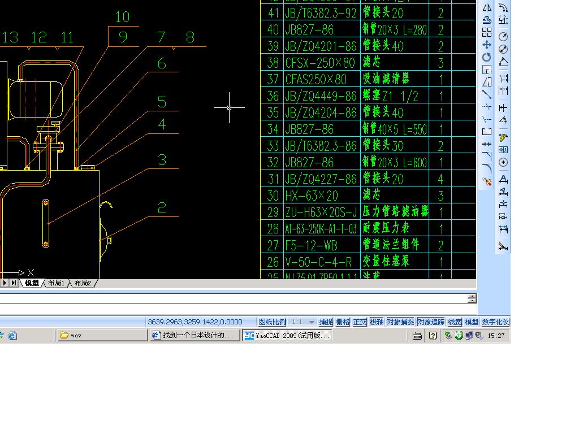This screenshot has height=434, width=579.
Task: Toggle 栅格 grid display in status bar
Action: coord(343,322)
